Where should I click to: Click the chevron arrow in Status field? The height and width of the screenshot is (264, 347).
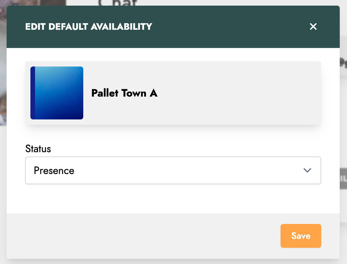307,170
